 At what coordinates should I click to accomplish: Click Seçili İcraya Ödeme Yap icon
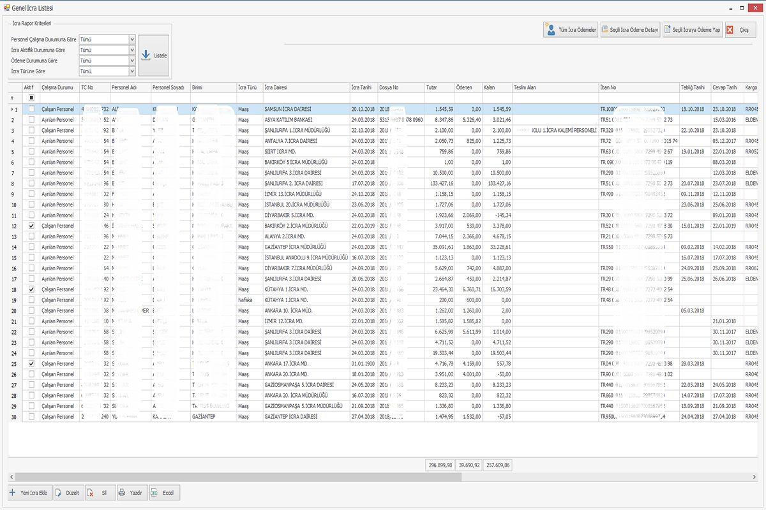(x=668, y=30)
